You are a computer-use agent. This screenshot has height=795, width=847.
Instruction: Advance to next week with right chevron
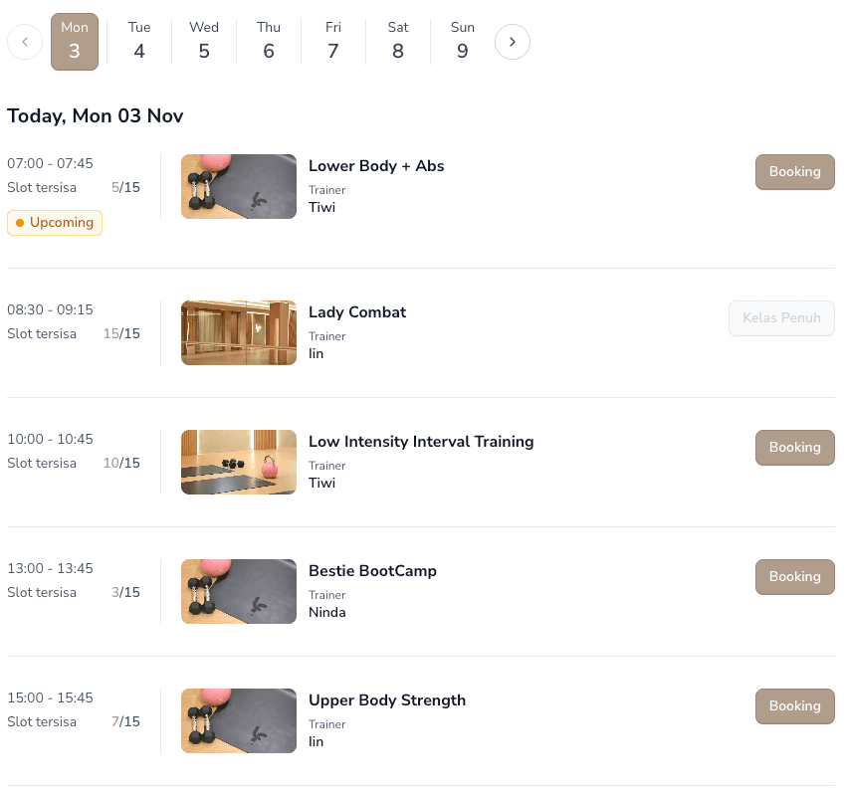coord(513,42)
